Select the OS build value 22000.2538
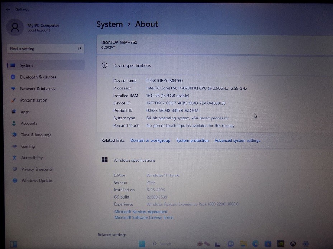 click(157, 197)
